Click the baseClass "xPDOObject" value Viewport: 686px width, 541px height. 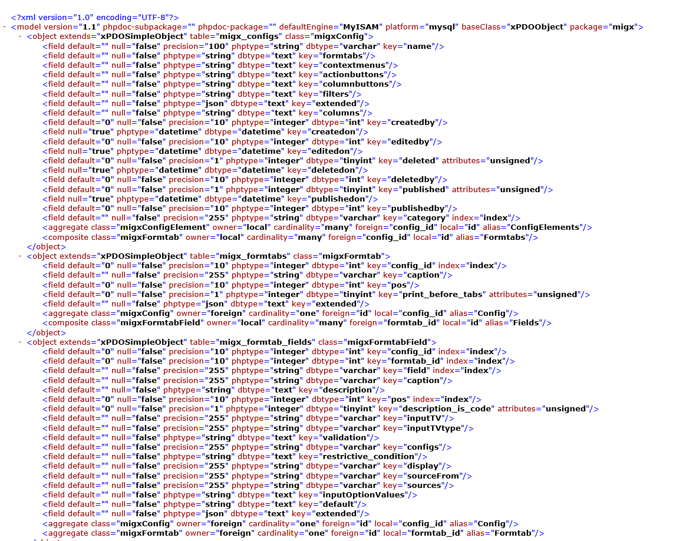(537, 27)
